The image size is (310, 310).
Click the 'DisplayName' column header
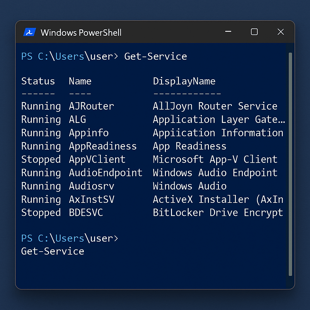184,81
